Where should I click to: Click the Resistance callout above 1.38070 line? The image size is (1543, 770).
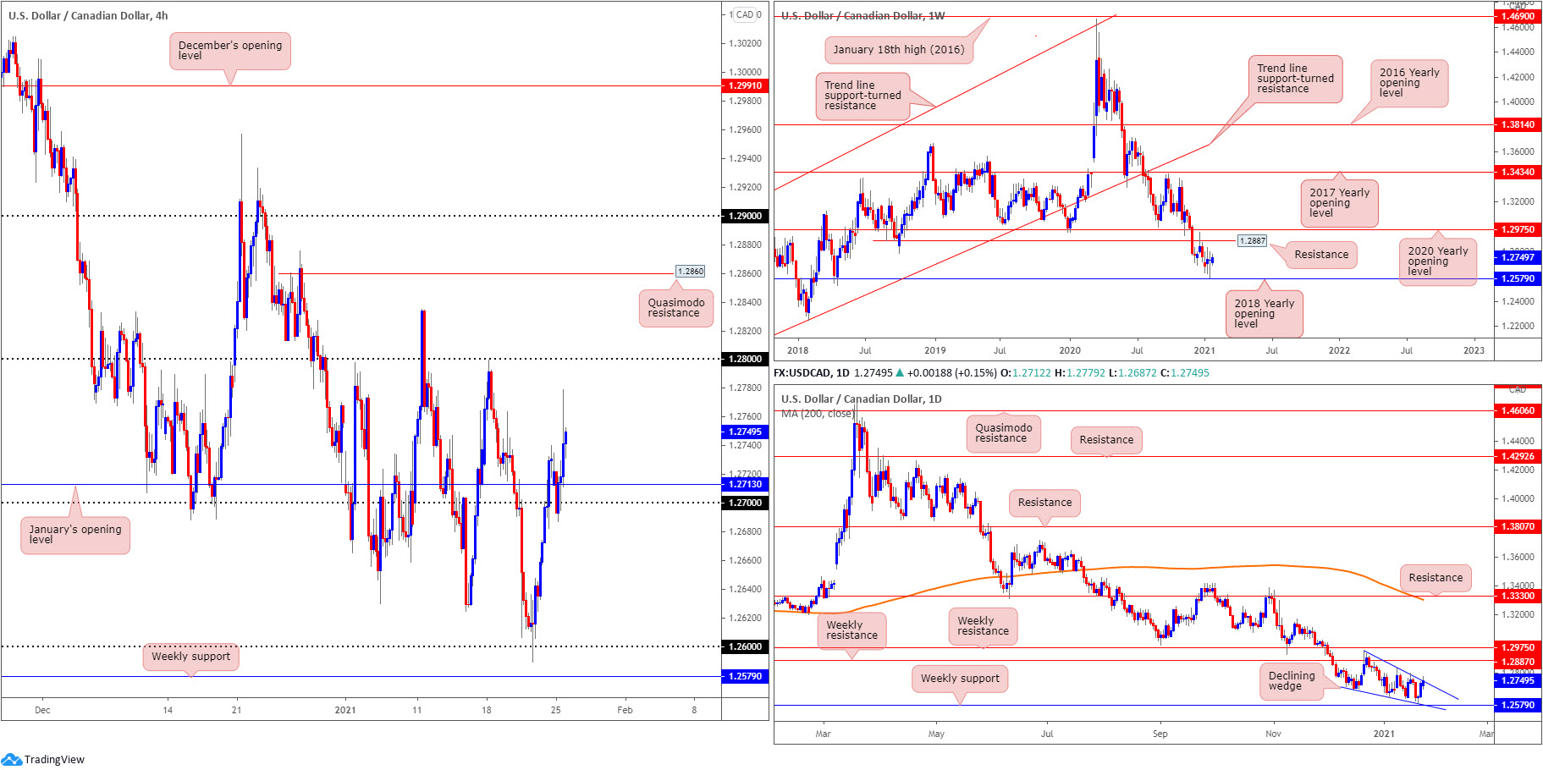tap(1044, 503)
